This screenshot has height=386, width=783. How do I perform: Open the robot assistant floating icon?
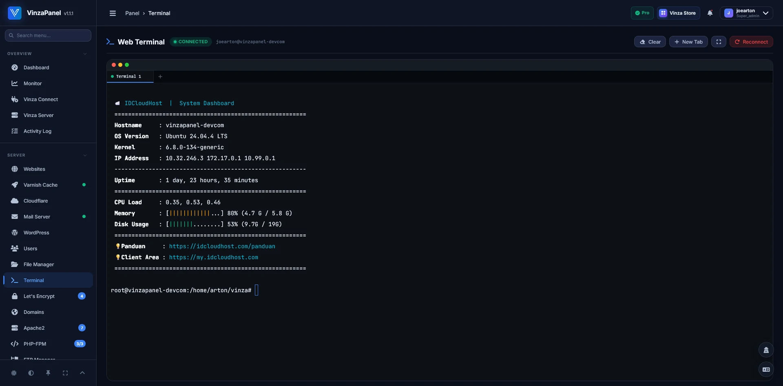pyautogui.click(x=766, y=350)
